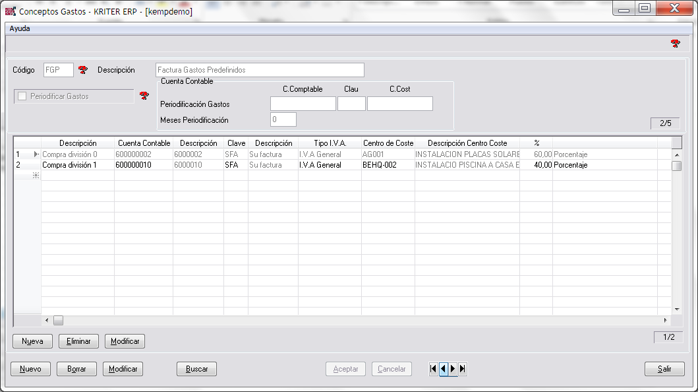The width and height of the screenshot is (698, 392).
Task: Toggle the Periodificar Gastos checkbox
Action: tap(22, 96)
